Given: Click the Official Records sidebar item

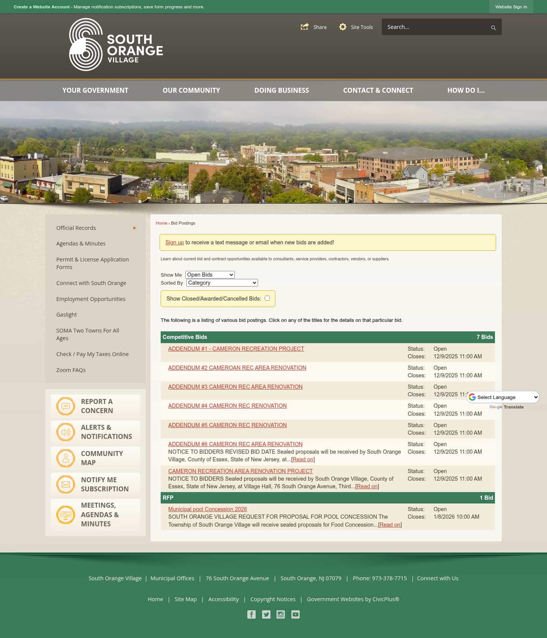Looking at the screenshot, I should (x=76, y=228).
